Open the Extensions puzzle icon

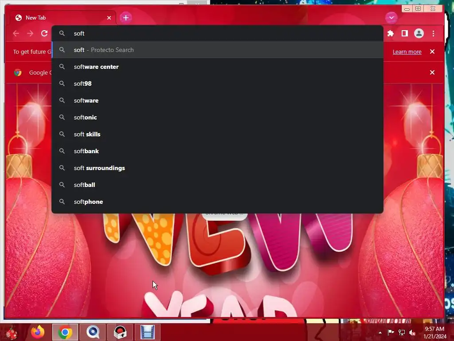pos(391,33)
